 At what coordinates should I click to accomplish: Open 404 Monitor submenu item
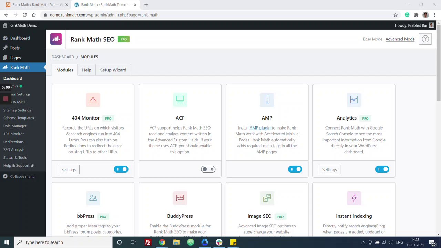coord(13,134)
